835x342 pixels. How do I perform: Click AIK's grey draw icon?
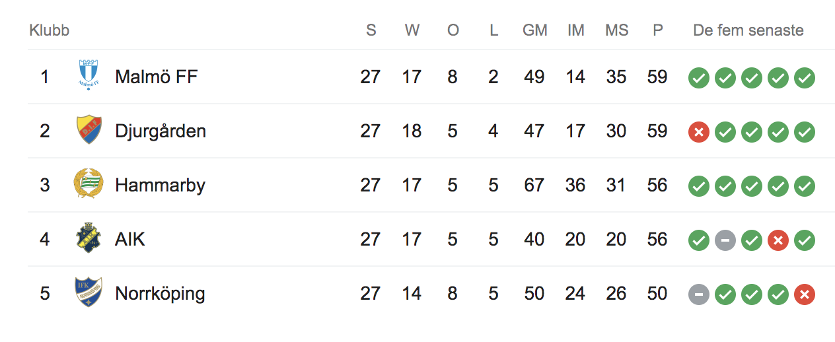725,240
